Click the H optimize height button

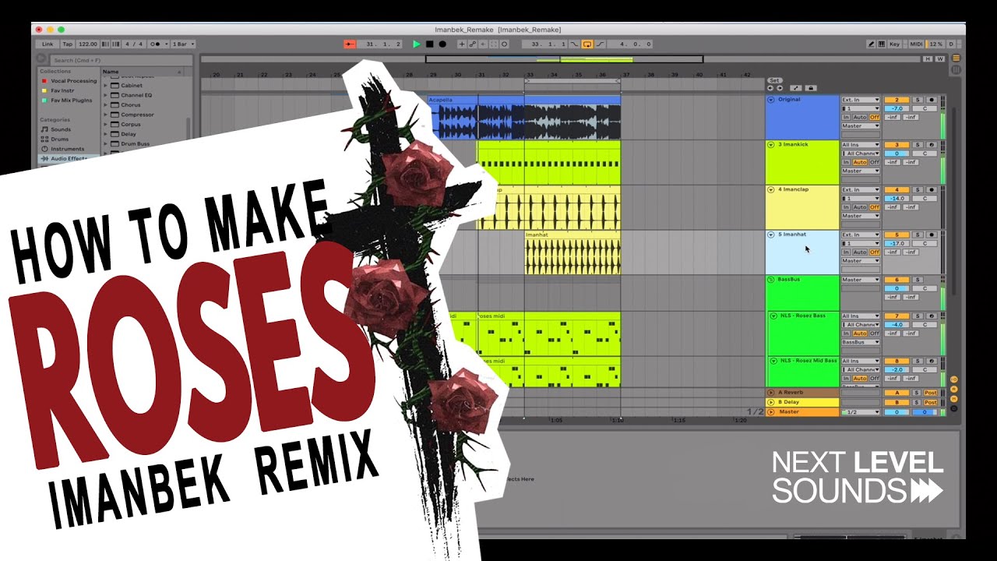coord(928,59)
